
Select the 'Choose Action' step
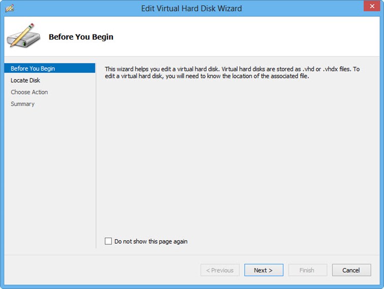pos(29,92)
